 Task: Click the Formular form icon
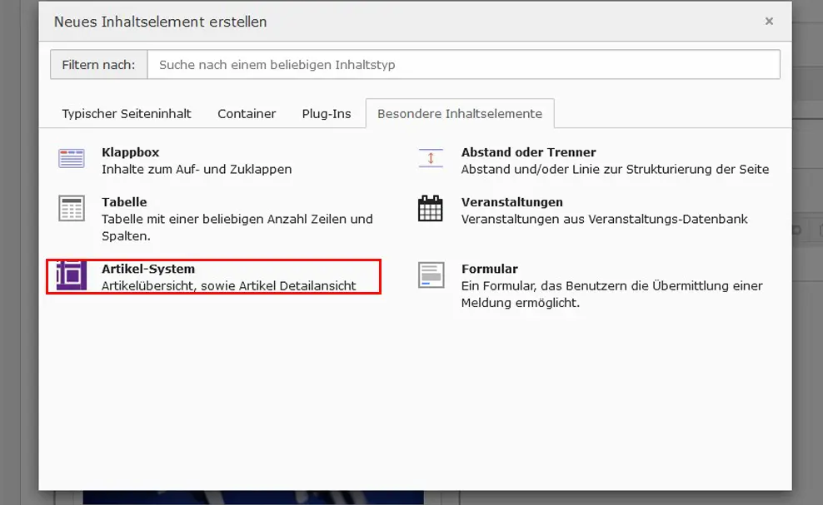(x=431, y=275)
